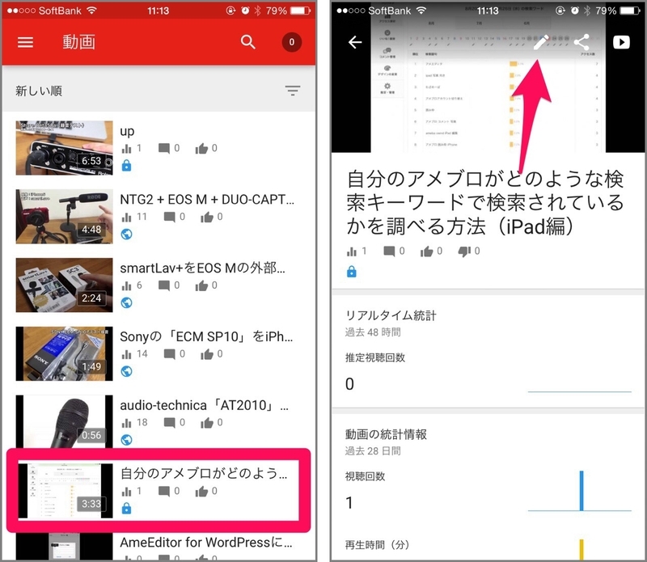Tap the views icon showing 14 for Sony video
Image resolution: width=647 pixels, height=562 pixels.
point(126,354)
